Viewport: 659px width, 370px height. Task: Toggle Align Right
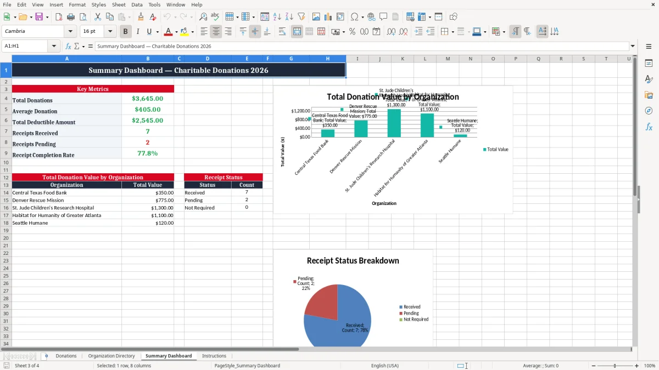tap(228, 32)
